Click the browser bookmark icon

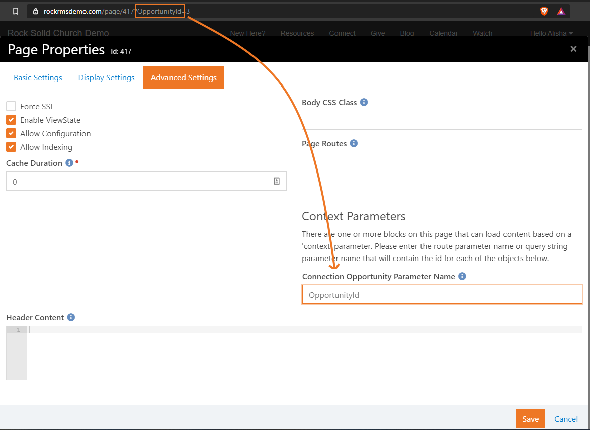[16, 11]
